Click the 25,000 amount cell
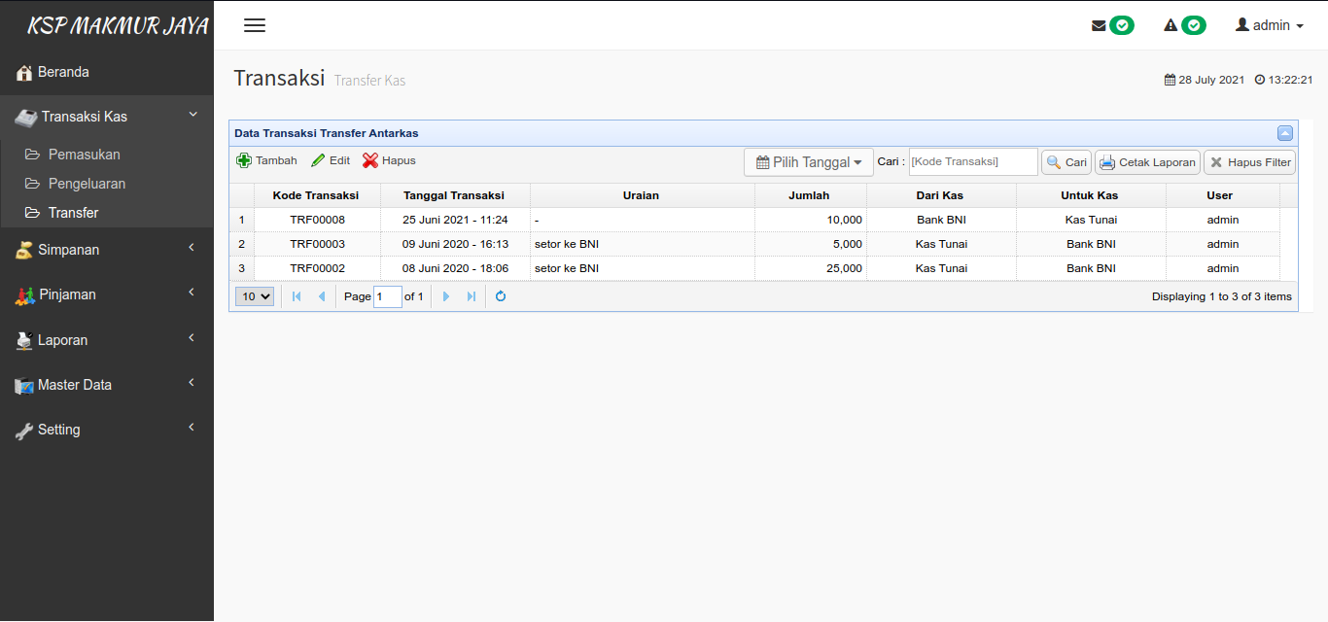Image resolution: width=1328 pixels, height=622 pixels. click(x=810, y=268)
